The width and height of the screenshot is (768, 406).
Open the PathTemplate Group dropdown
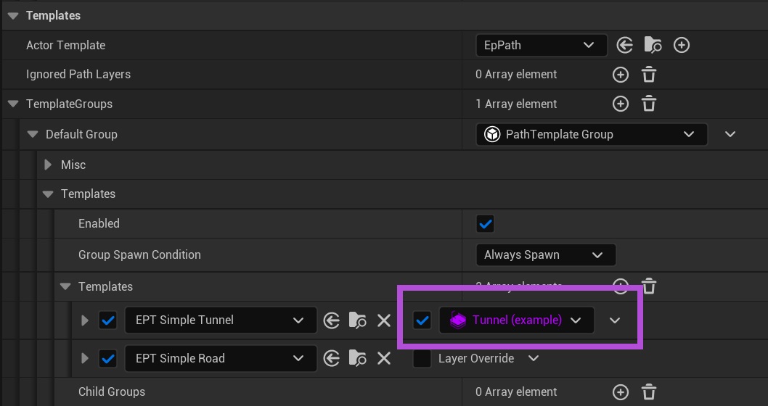click(591, 134)
